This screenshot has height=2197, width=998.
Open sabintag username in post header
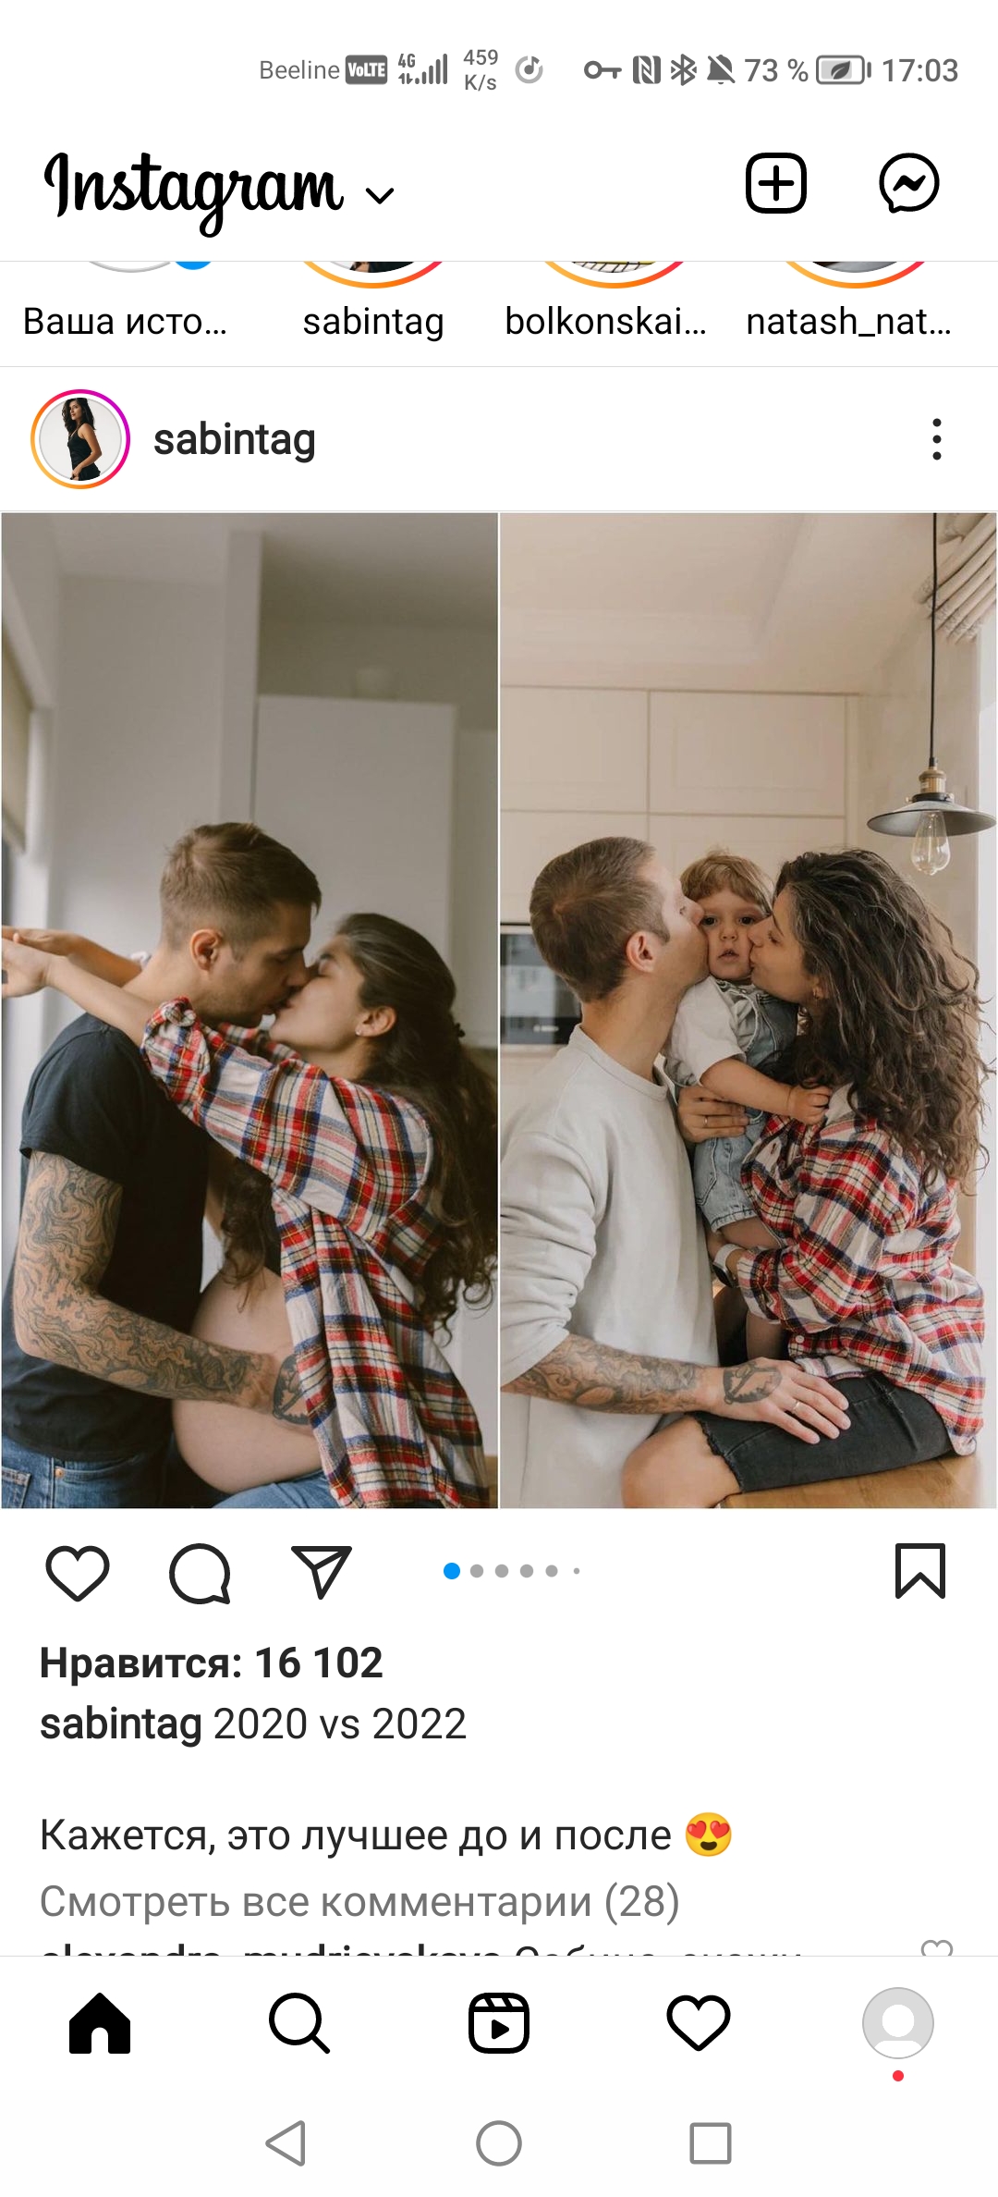point(235,439)
